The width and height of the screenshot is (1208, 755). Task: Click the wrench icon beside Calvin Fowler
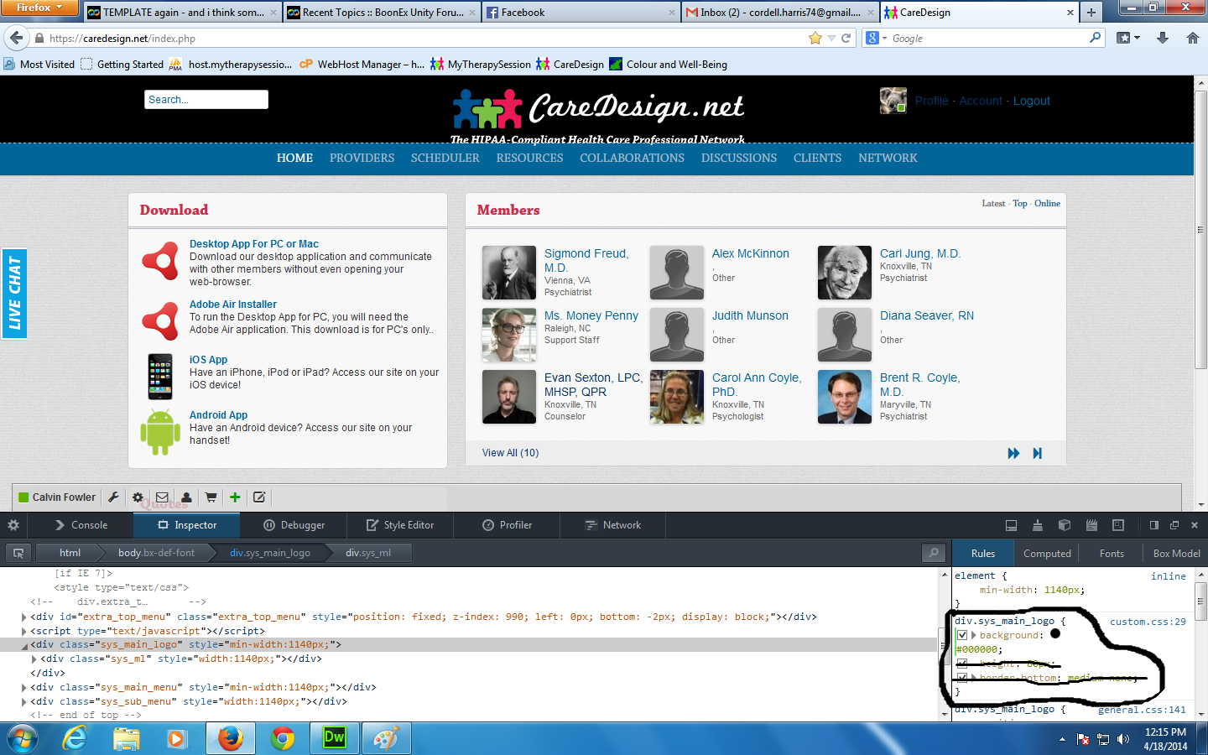tap(113, 497)
